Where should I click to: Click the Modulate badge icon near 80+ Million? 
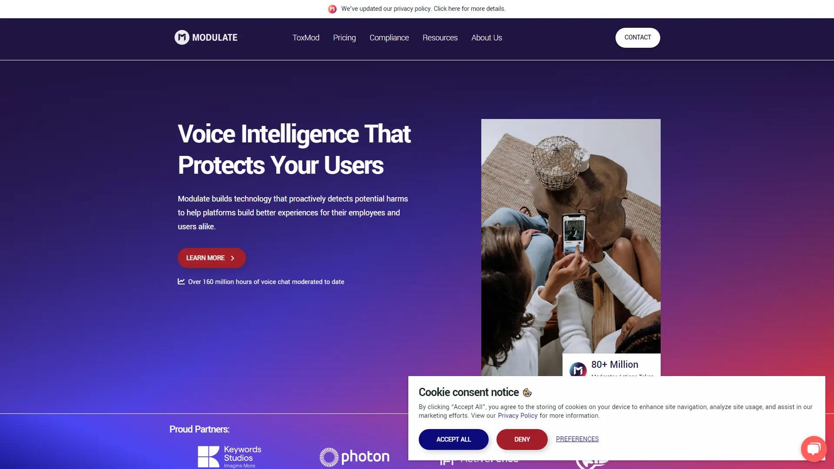click(x=578, y=370)
